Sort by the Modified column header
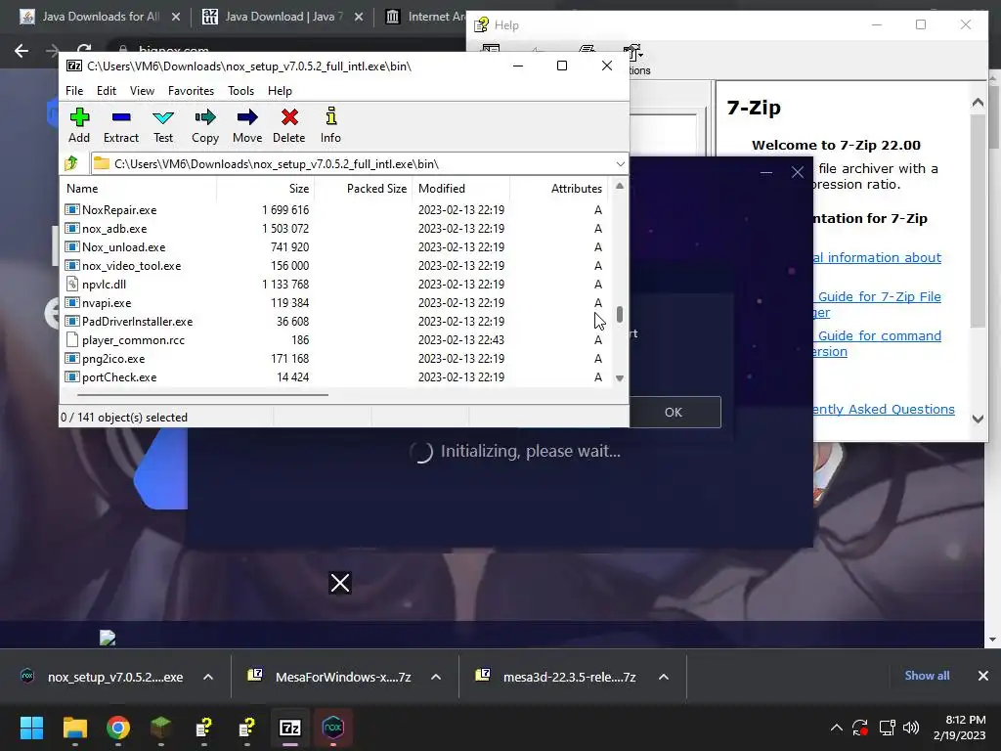Screen dimensions: 1001x751 (461, 189)
